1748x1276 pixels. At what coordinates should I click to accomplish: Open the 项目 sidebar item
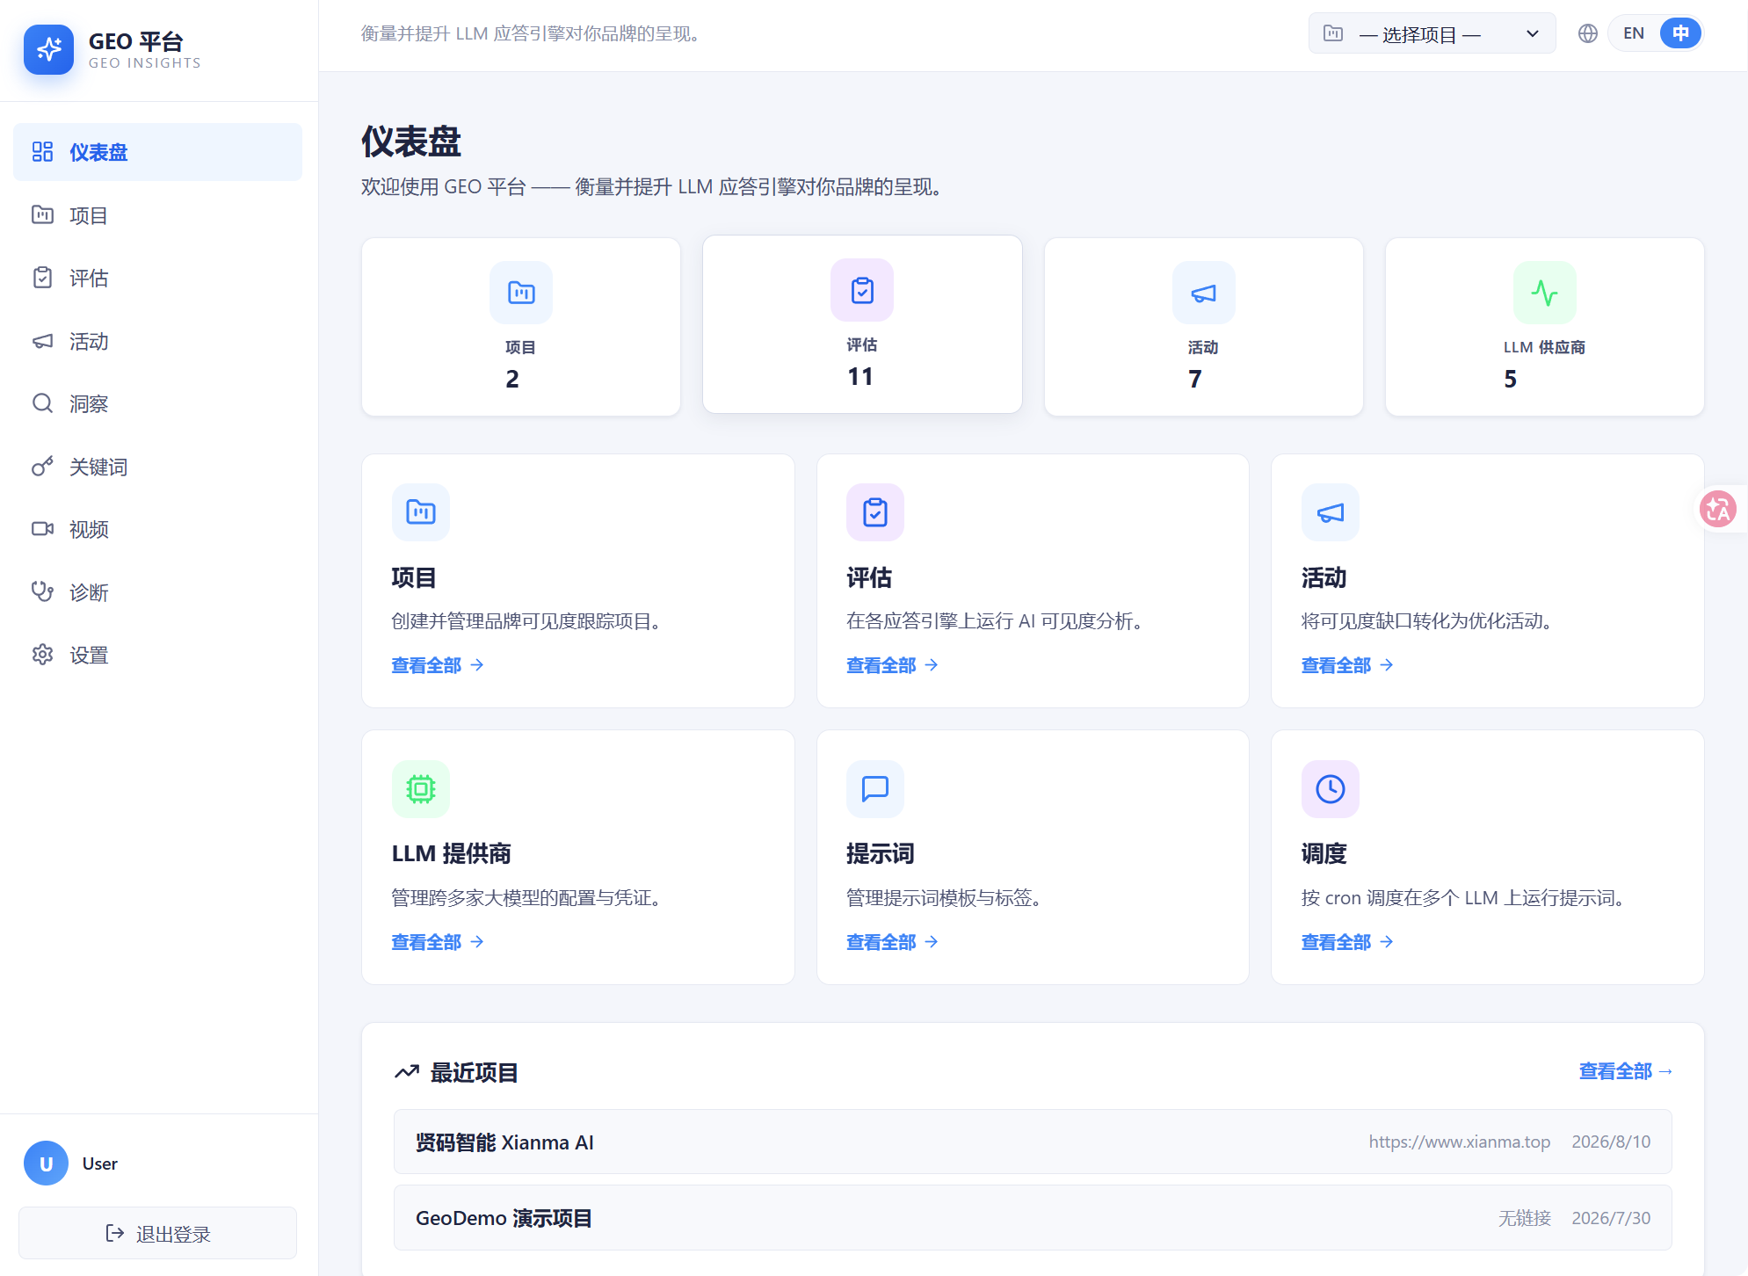coord(157,215)
